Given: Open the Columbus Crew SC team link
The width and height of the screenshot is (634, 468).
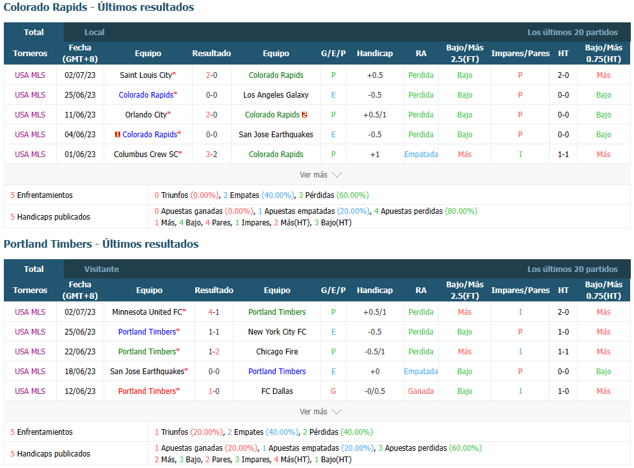Looking at the screenshot, I should [x=146, y=155].
